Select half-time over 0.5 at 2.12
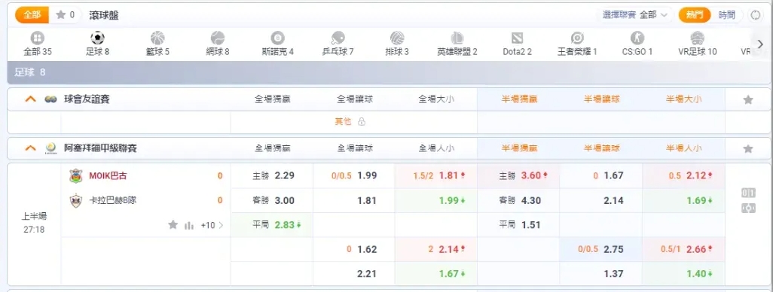 click(x=683, y=176)
